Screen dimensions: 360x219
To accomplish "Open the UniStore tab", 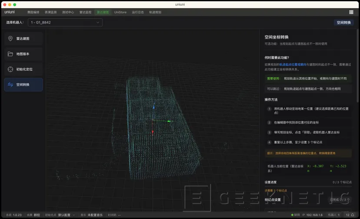I will 120,12.
